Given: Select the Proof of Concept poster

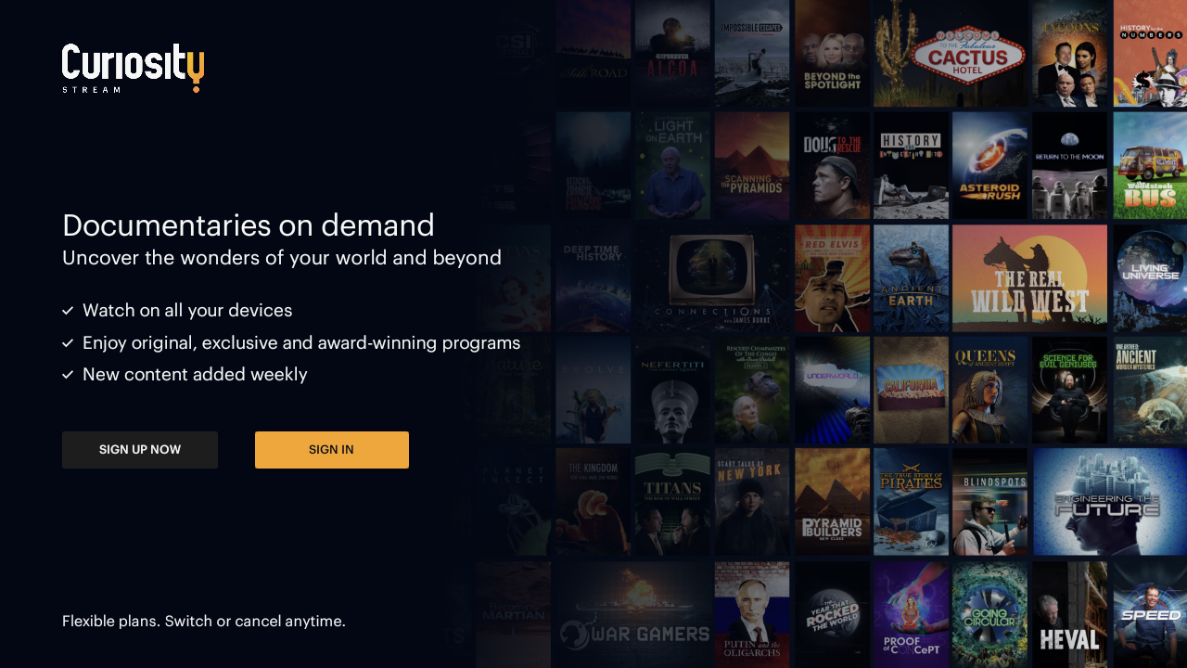Looking at the screenshot, I should 912,614.
